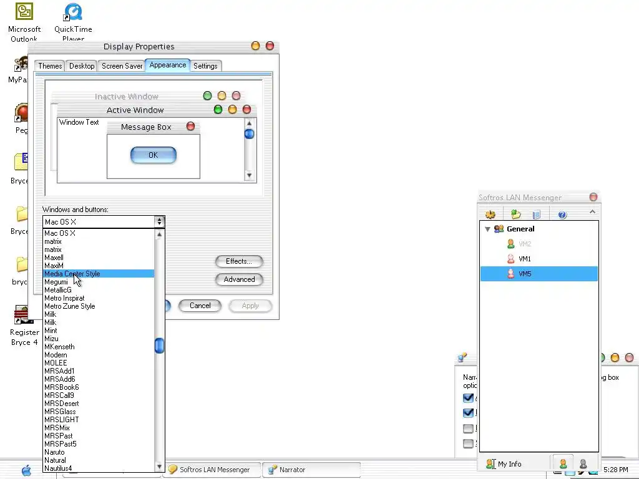Image resolution: width=639 pixels, height=479 pixels.
Task: Click the style list scrollbar up arrow
Action: 159,235
